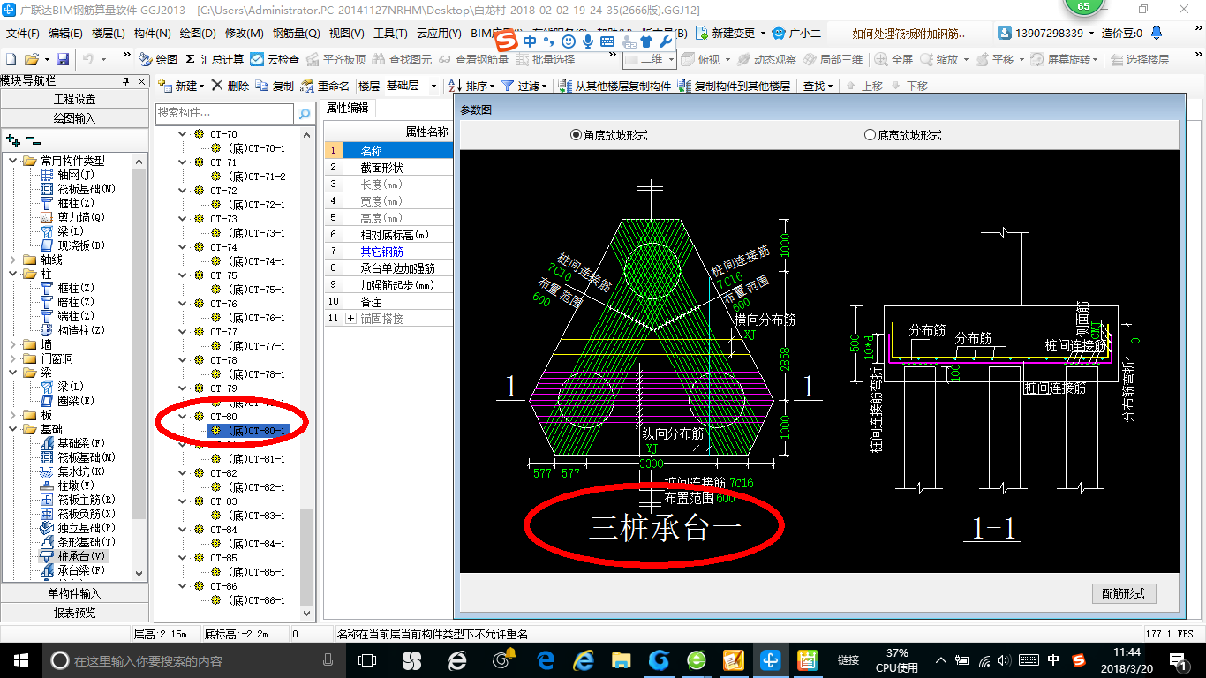Open the 构件(N) menu
This screenshot has height=678, width=1206.
(x=152, y=33)
